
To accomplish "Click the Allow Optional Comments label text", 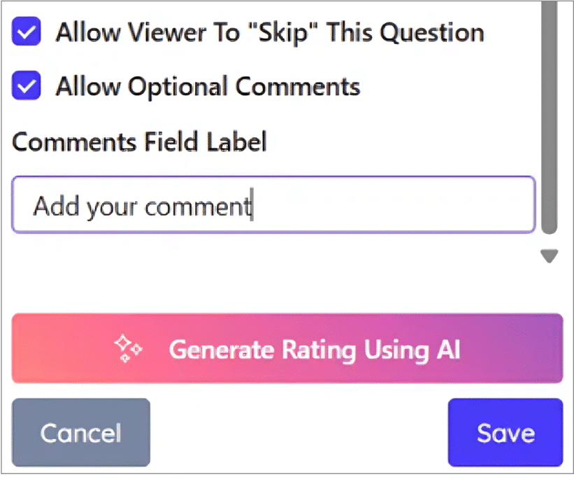I will pyautogui.click(x=208, y=85).
